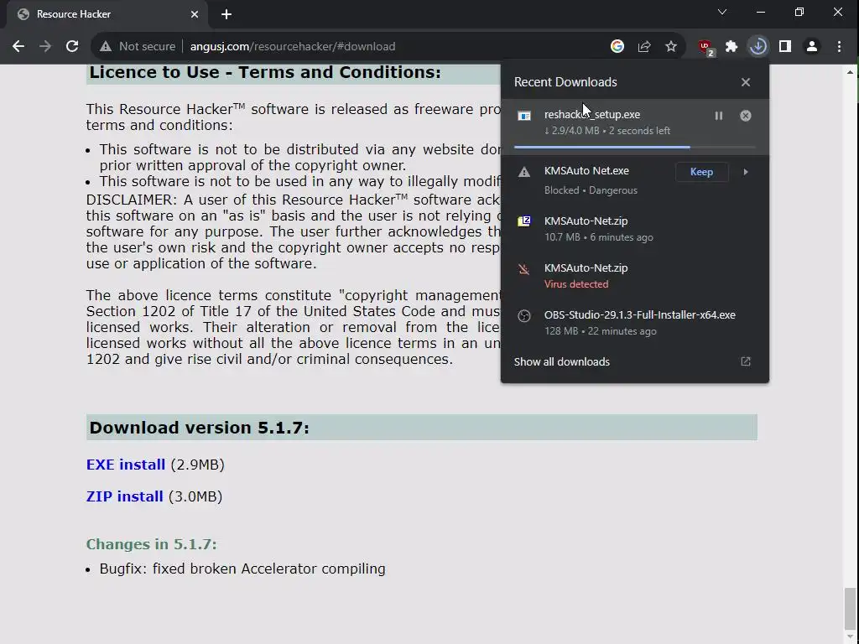This screenshot has width=859, height=644.
Task: Cancel the reshacker_setup.exe download
Action: (746, 116)
